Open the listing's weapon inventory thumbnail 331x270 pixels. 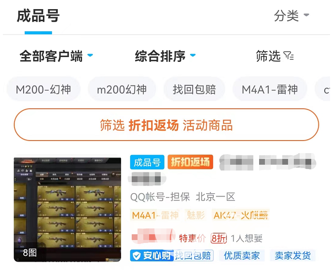point(68,209)
